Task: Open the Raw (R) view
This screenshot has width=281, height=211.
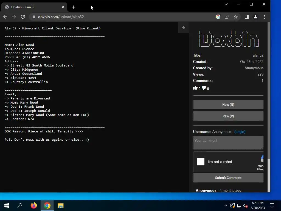Action: pos(228,116)
